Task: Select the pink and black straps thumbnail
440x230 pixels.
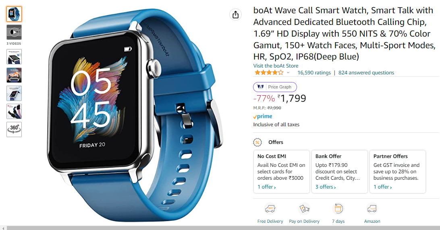Action: (x=14, y=111)
